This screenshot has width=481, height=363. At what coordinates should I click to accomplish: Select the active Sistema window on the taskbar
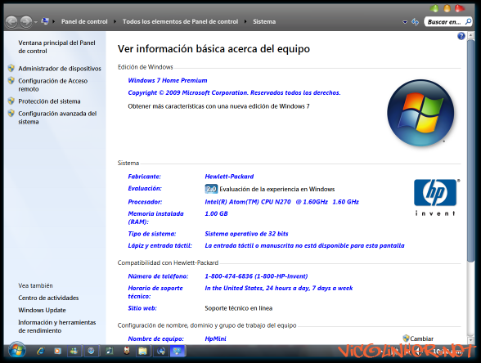click(178, 352)
